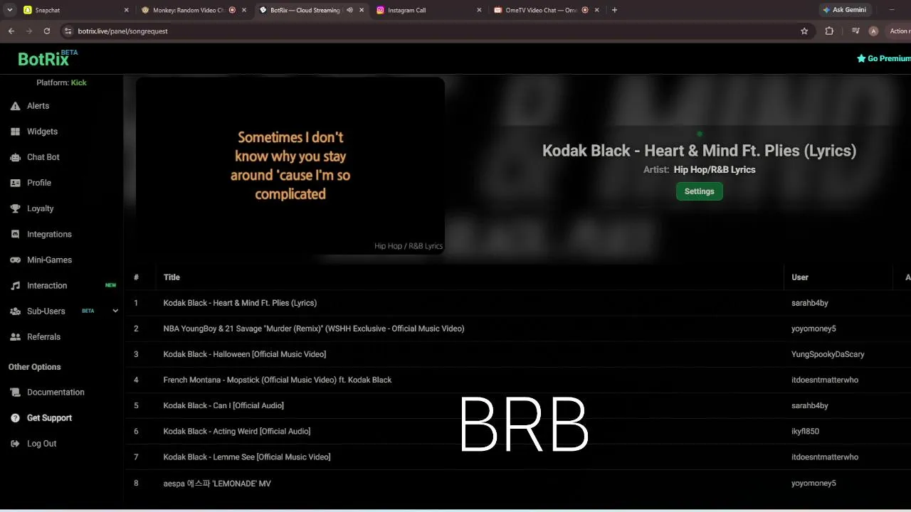Screen dimensions: 911x512
Task: Close the OmeTV Video Chat tab
Action: coord(596,10)
